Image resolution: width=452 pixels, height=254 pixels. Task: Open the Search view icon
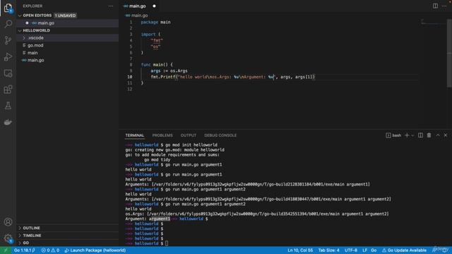coord(8,23)
